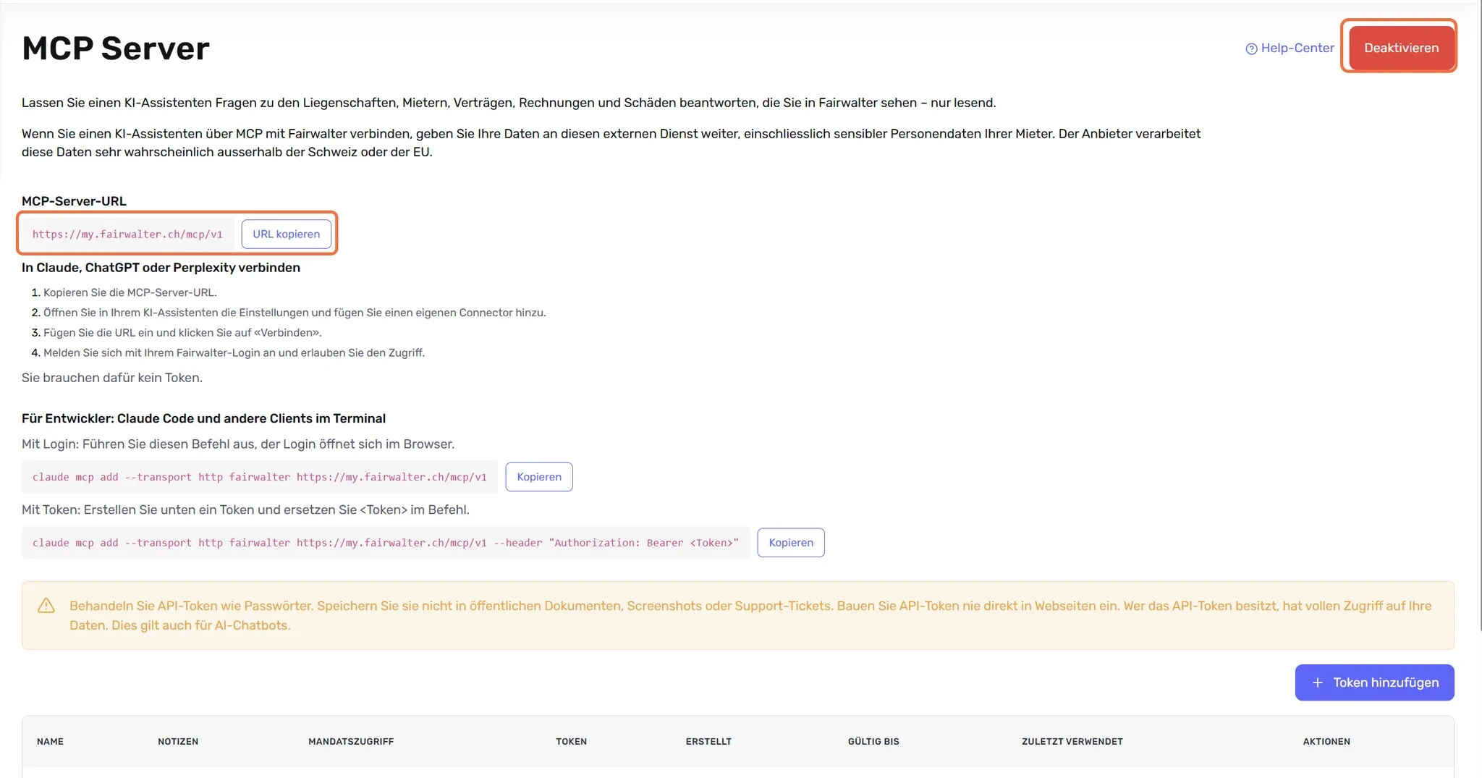The height and width of the screenshot is (778, 1482).
Task: Copy the MCP server URL with URL kopieren
Action: tap(286, 234)
